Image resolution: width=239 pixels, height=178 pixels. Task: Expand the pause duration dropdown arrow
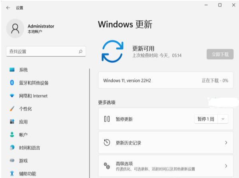click(223, 119)
